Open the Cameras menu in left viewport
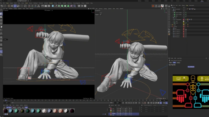The image size is (209, 117). pos(10,8)
